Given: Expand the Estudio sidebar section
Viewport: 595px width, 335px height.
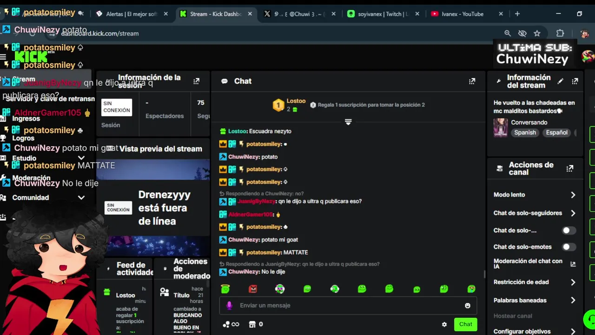Looking at the screenshot, I should click(81, 158).
